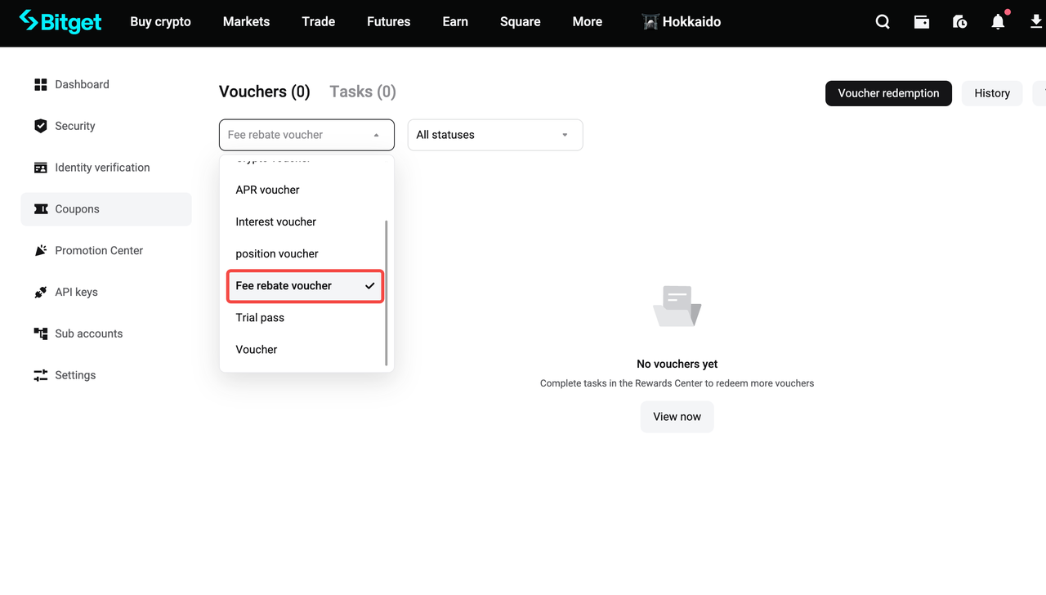Open the All statuses dropdown
The width and height of the screenshot is (1046, 595).
coord(494,134)
